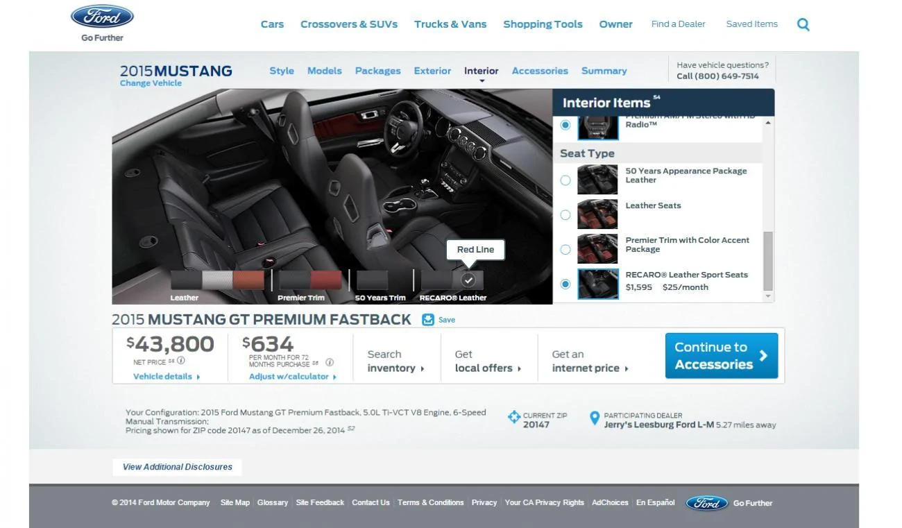The height and width of the screenshot is (528, 902).
Task: Click Change Vehicle link
Action: [151, 83]
